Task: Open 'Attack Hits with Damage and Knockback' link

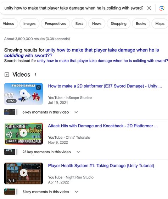Action: [103, 126]
